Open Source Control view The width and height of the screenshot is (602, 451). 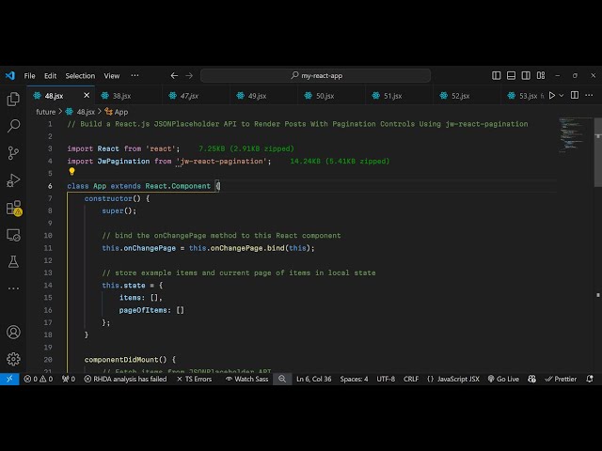13,152
